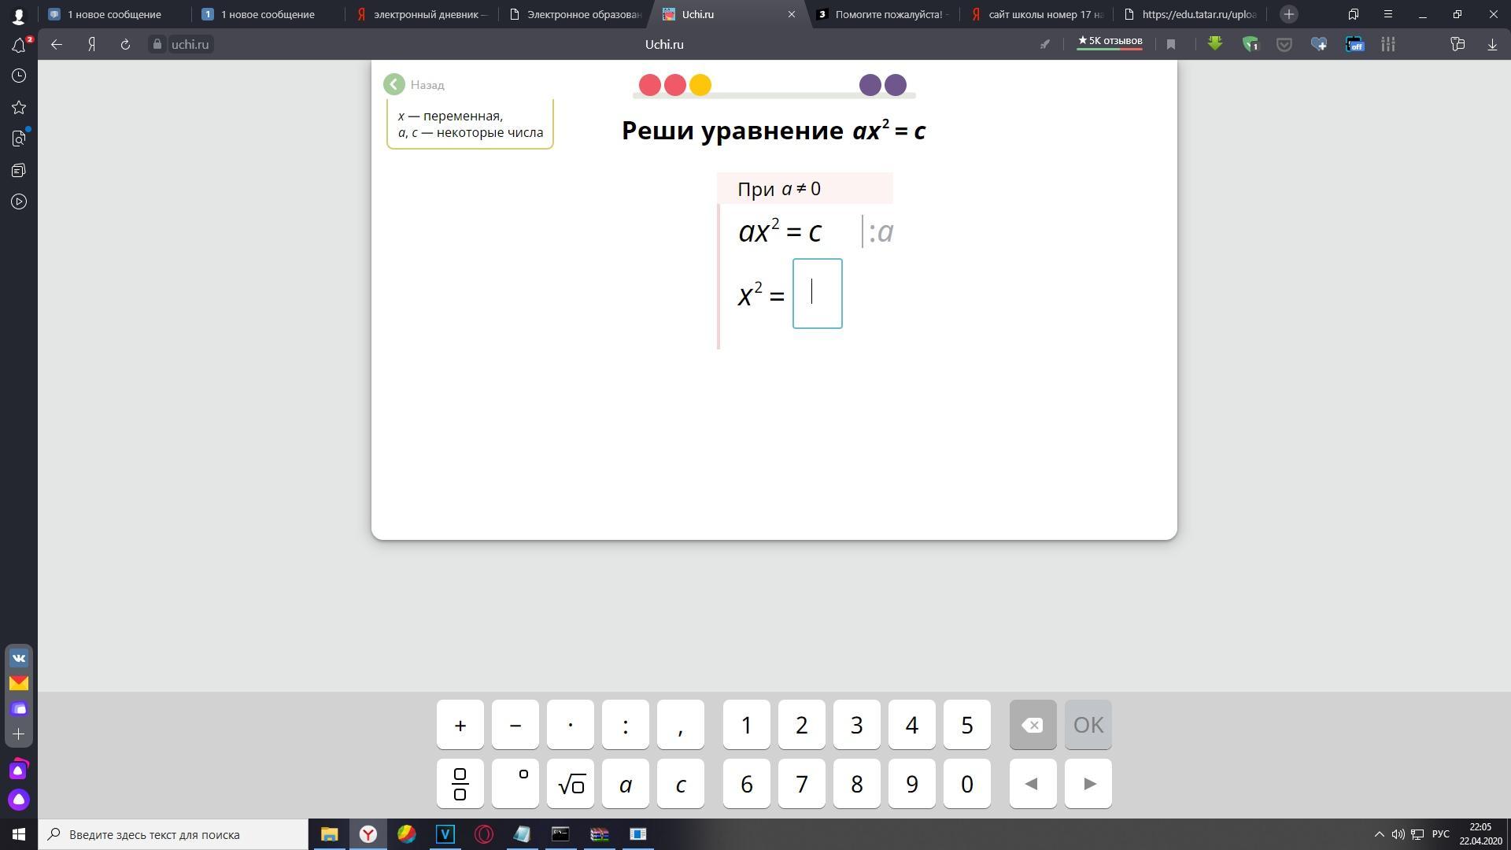Click the yellow progress circle
Viewport: 1511px width, 850px height.
[x=700, y=85]
